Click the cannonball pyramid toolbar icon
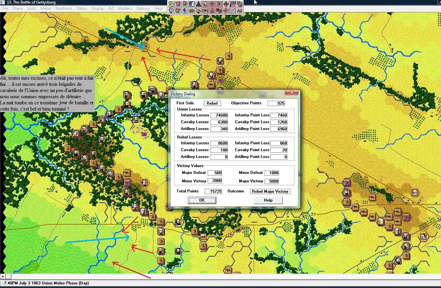Screen dimensions: 441x288 tap(198, 4)
